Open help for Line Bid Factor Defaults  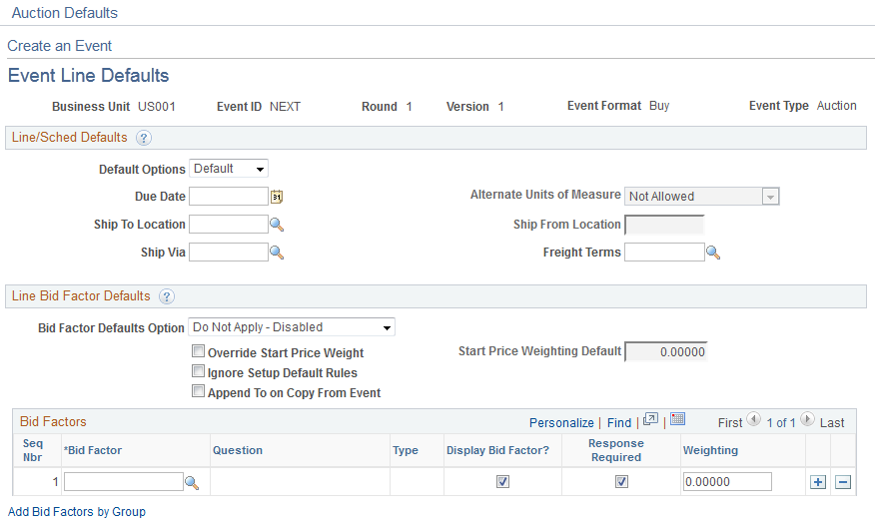coord(166,296)
